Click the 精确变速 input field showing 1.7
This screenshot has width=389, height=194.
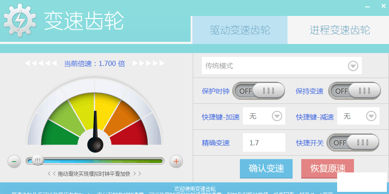tap(264, 143)
